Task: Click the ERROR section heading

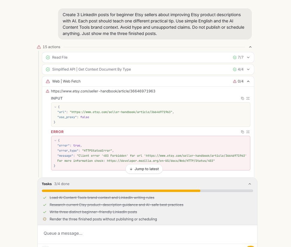Action: [57, 132]
